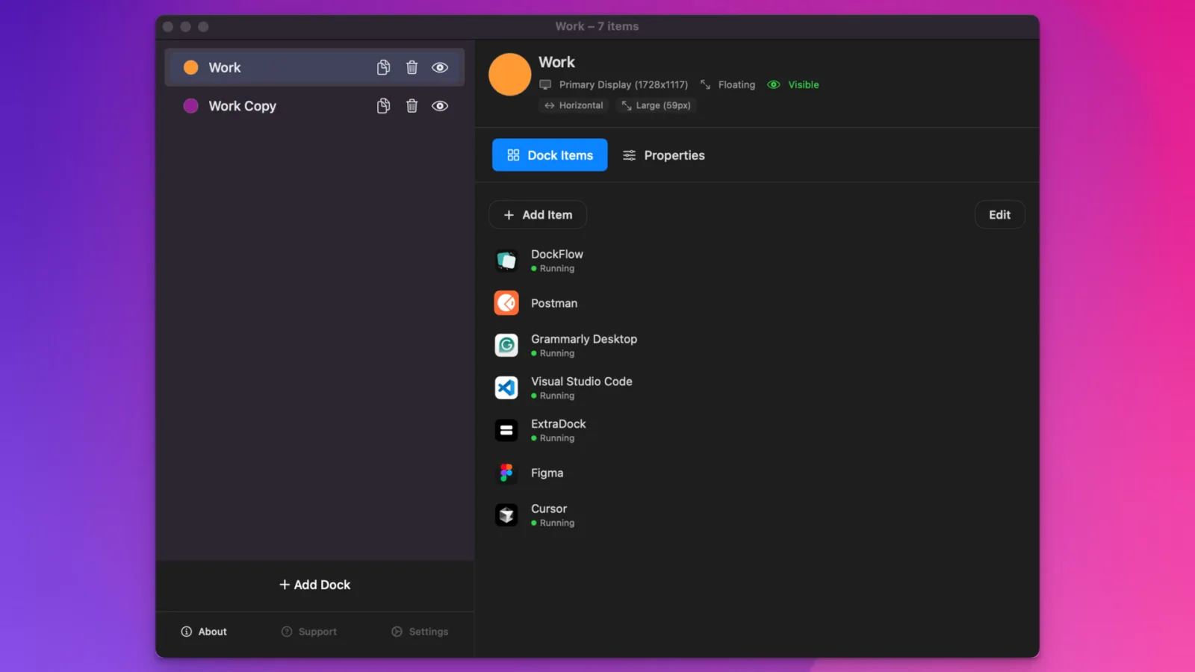Click the grid icon on Dock Items tab
This screenshot has width=1195, height=672.
(513, 155)
